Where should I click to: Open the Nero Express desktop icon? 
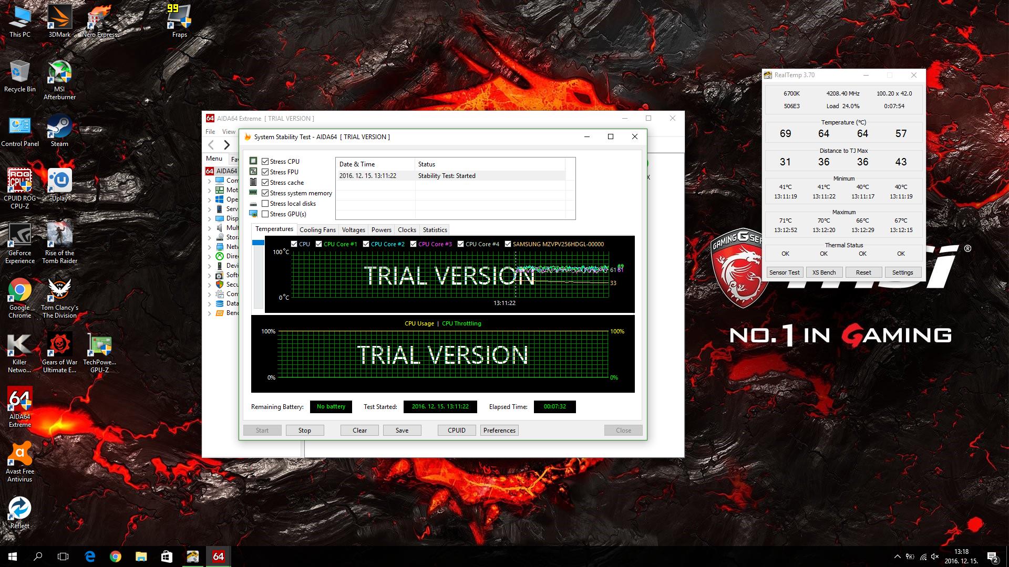tap(99, 21)
